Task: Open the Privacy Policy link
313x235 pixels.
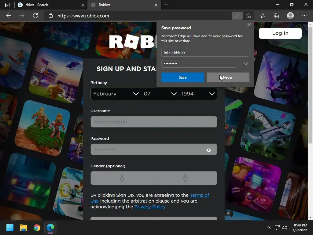Action: (x=150, y=207)
